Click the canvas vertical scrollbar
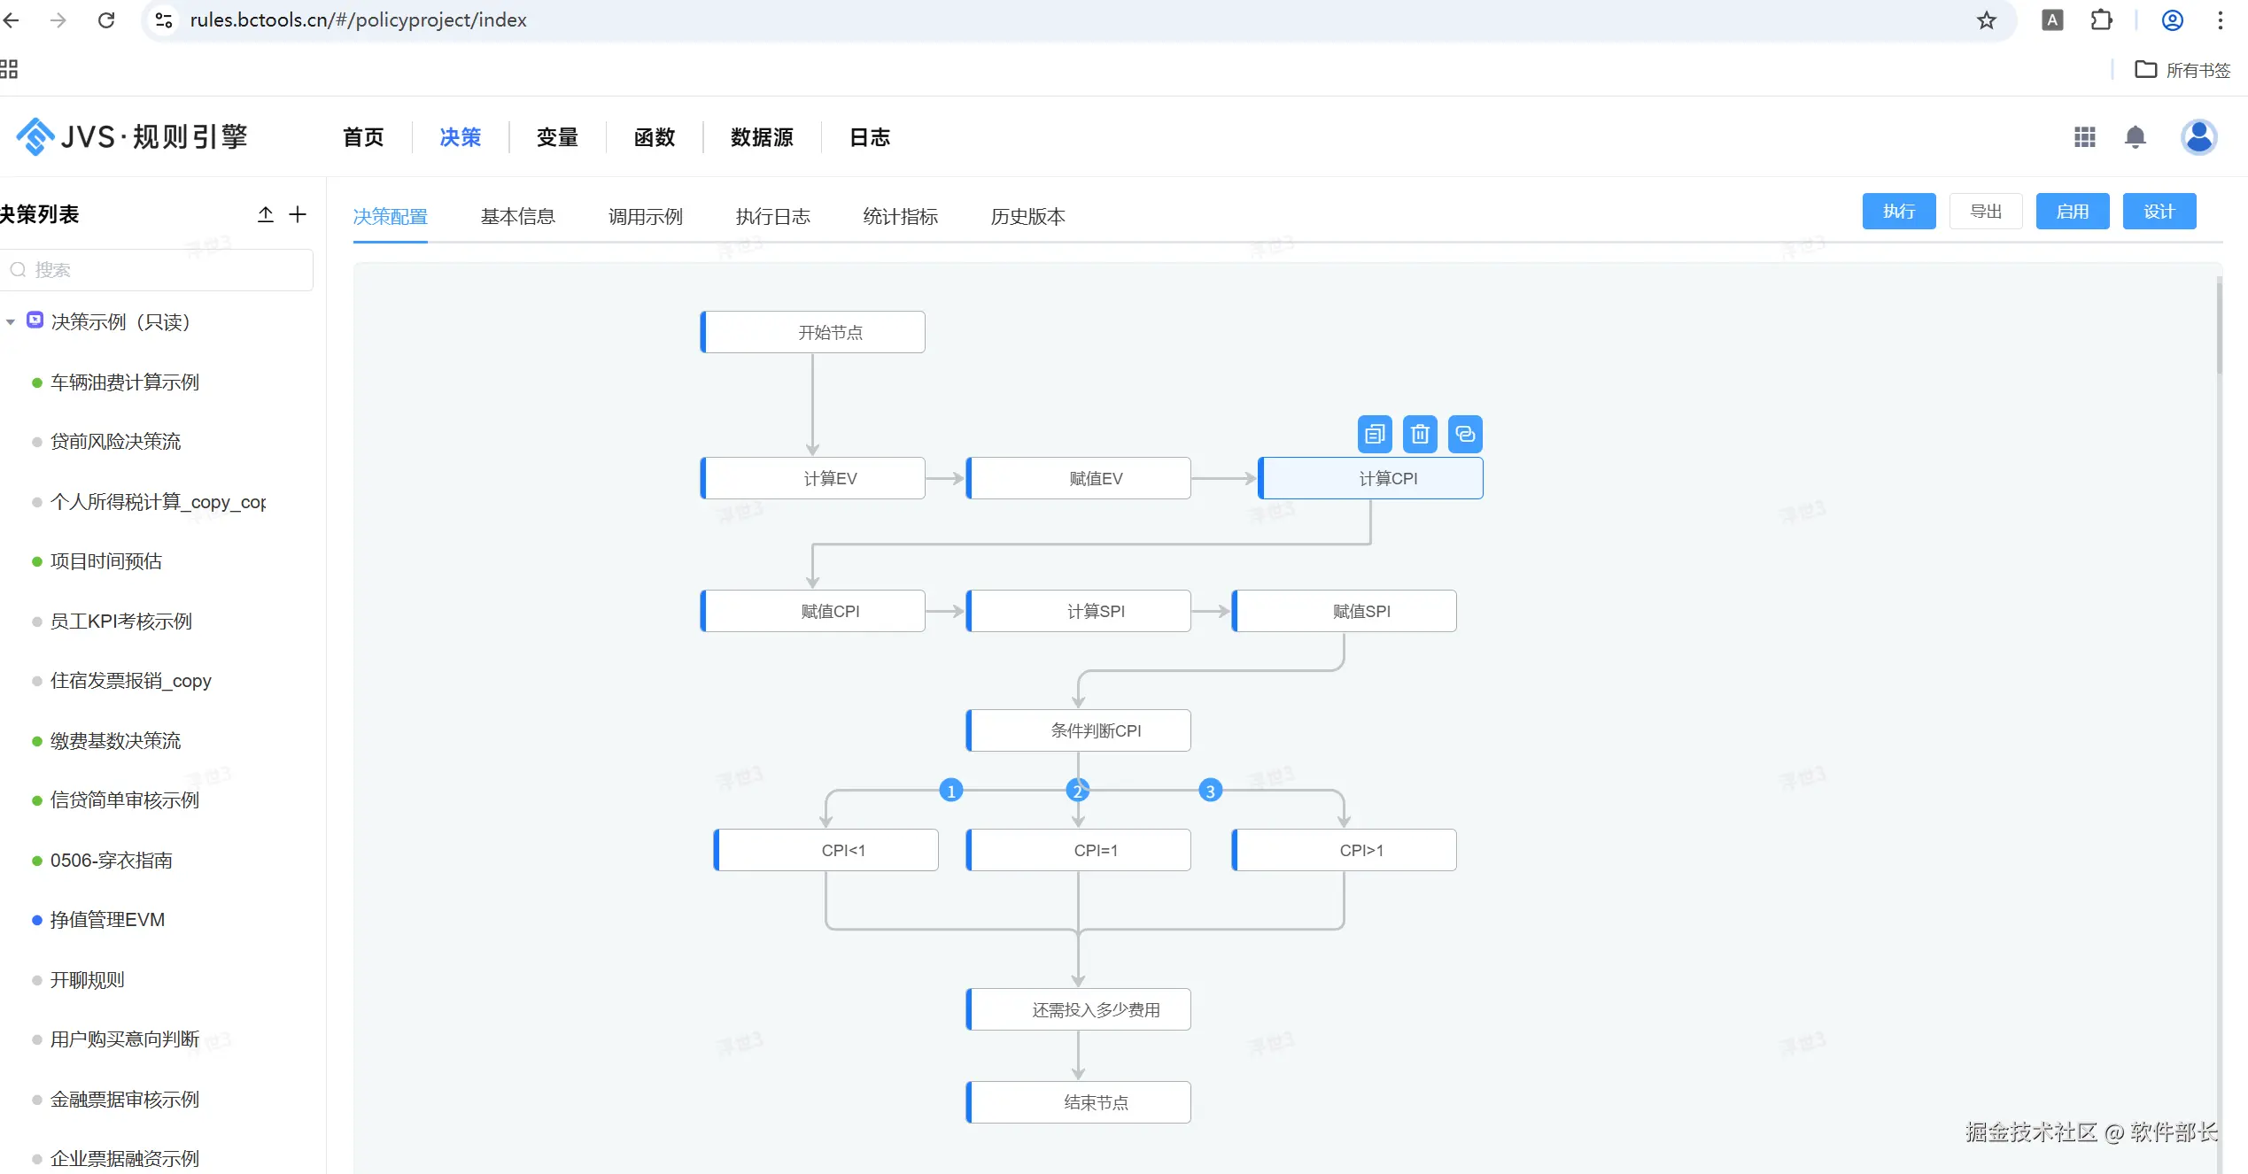This screenshot has width=2248, height=1174. click(x=2219, y=328)
